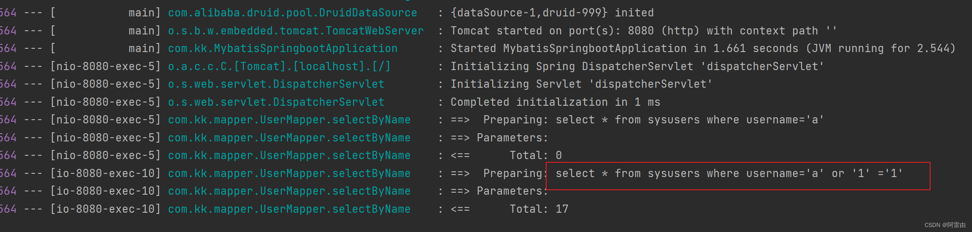Click 'Total: 17' result line
The image size is (972, 232).
point(539,209)
